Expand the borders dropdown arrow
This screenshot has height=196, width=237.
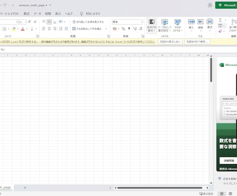[9, 29]
